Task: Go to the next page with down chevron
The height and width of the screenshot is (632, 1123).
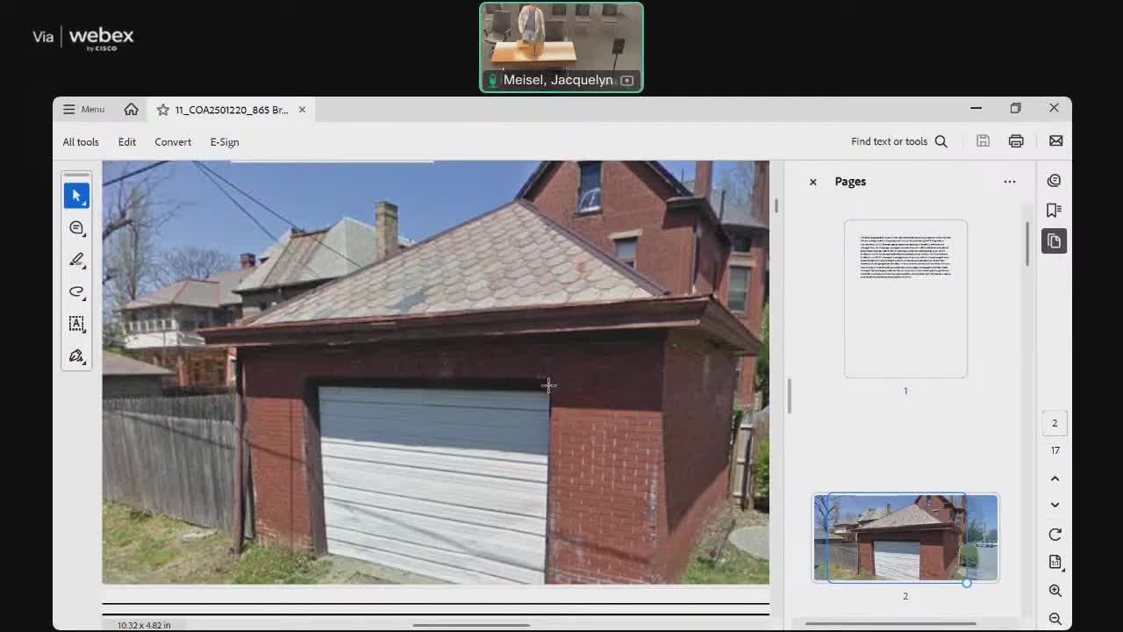Action: (x=1055, y=505)
